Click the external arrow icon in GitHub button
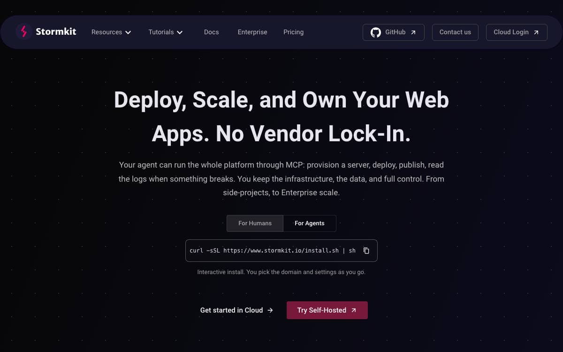Screen dimensions: 563x352 [413, 32]
